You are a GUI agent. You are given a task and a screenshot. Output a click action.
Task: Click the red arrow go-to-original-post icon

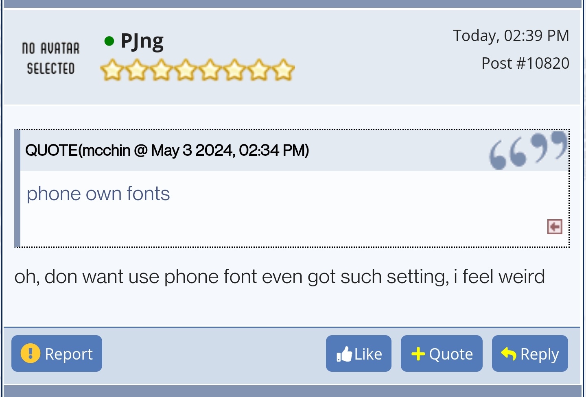coord(555,227)
